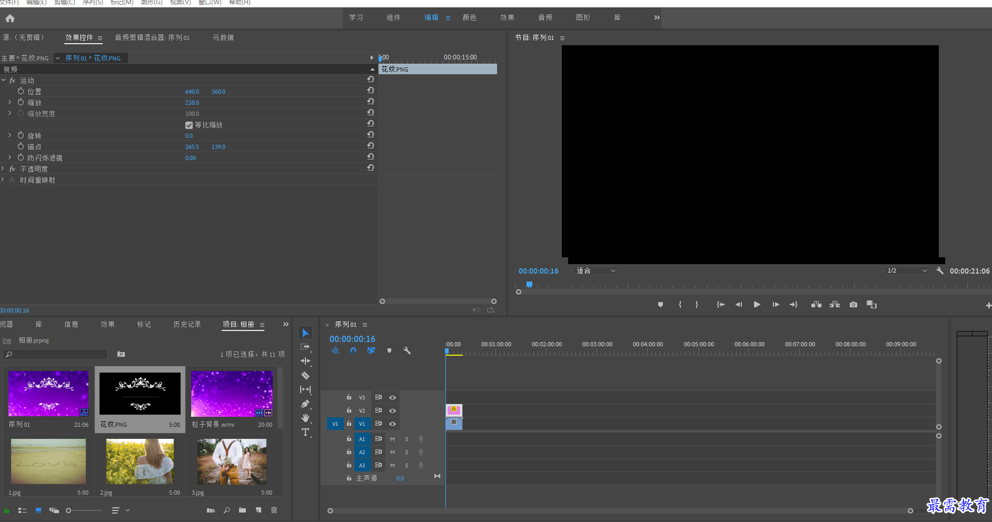This screenshot has width=992, height=522.
Task: Open sort icons dropdown in Project panel
Action: pyautogui.click(x=120, y=510)
